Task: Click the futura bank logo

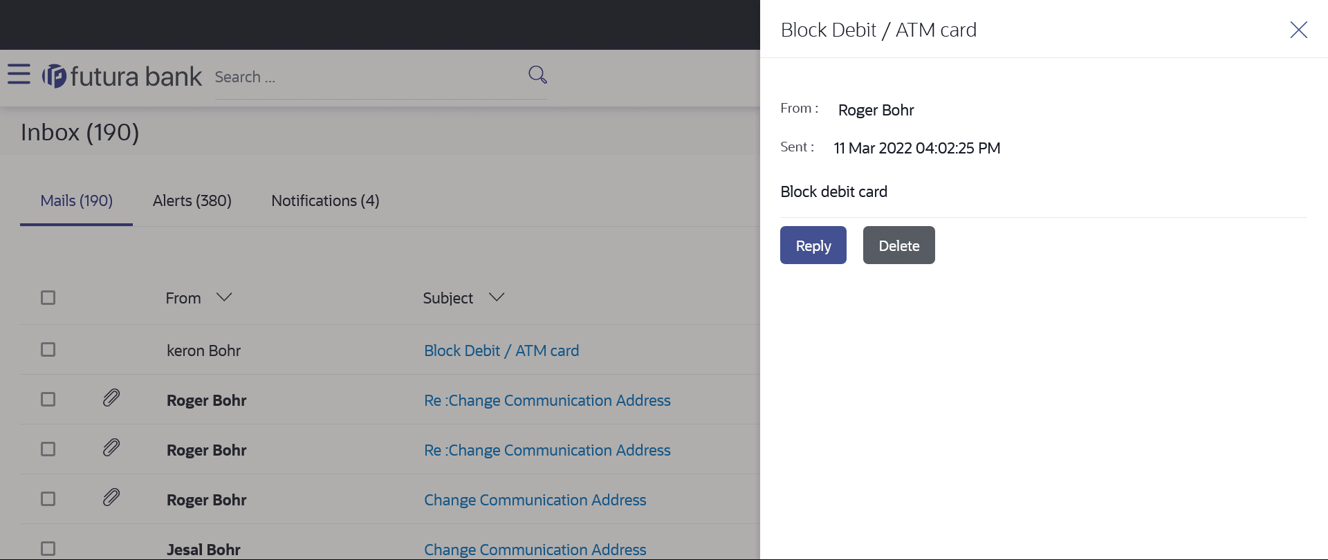Action: pyautogui.click(x=122, y=76)
